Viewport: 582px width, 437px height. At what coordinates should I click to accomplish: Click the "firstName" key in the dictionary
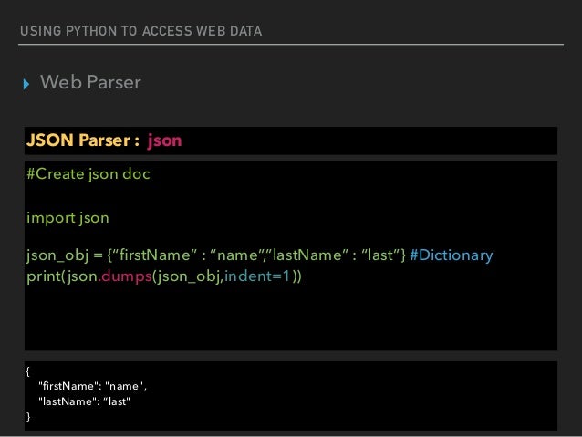(x=154, y=255)
